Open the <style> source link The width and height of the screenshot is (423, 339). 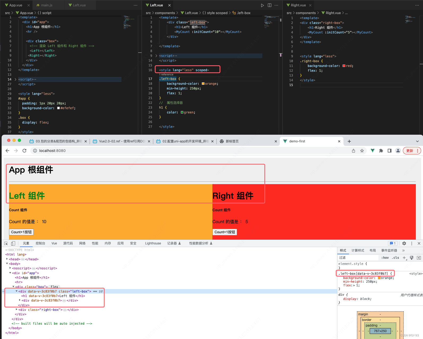[416, 274]
